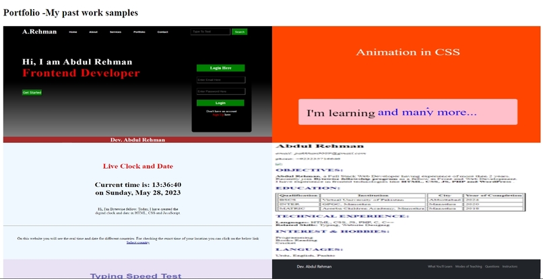Click the 'on Sunday, May 28, 2023' date
Screen dimensions: 543x279
pos(138,192)
